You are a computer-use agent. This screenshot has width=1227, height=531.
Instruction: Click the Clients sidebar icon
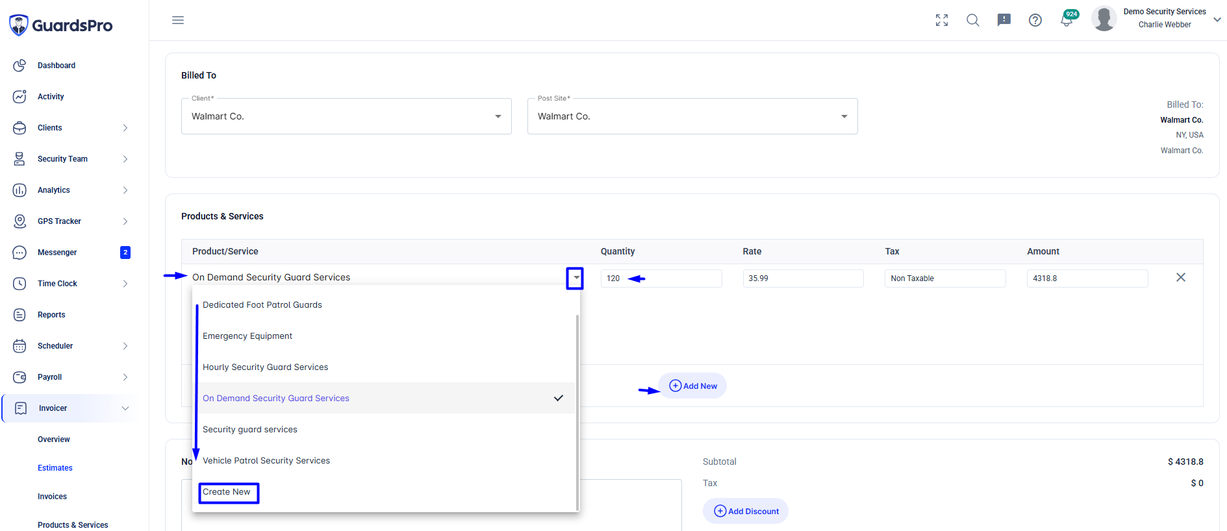point(19,128)
